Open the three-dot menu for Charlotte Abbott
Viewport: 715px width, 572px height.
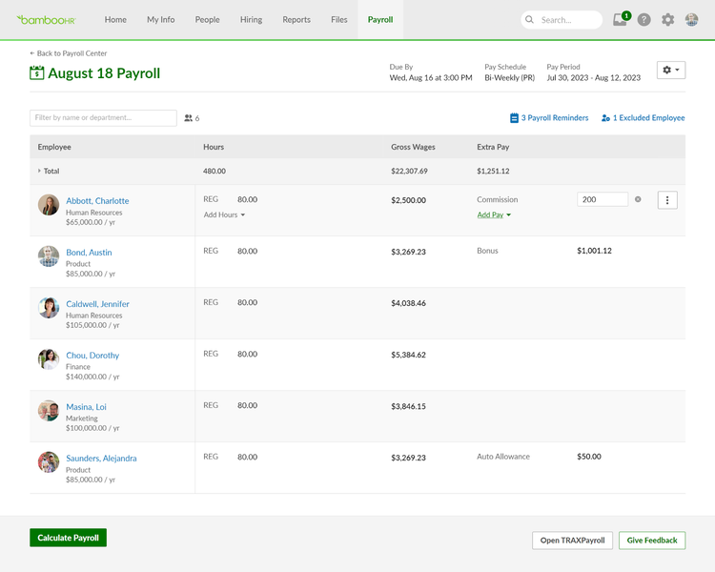point(667,200)
